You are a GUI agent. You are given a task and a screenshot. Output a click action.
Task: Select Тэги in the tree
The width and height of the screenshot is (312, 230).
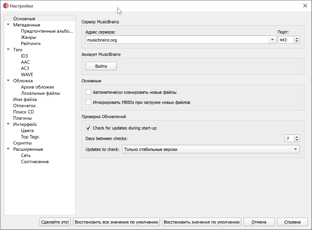click(x=18, y=50)
